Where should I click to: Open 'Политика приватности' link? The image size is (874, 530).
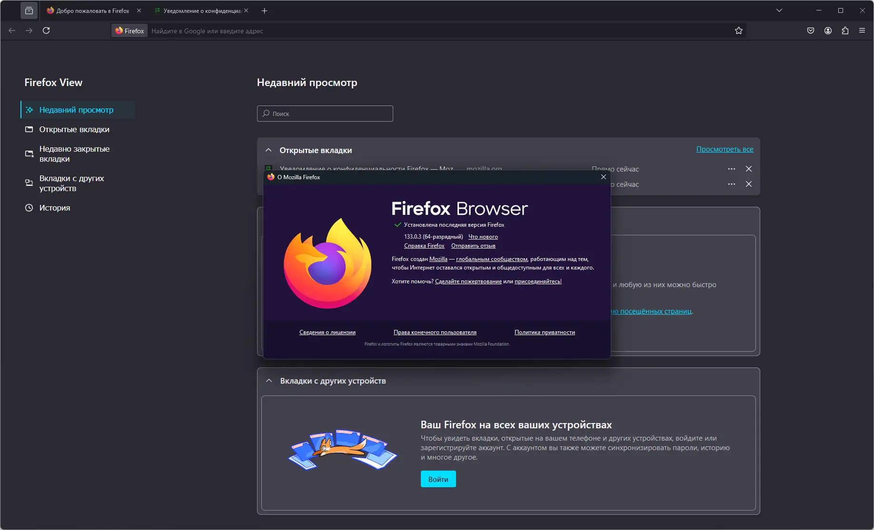click(545, 332)
